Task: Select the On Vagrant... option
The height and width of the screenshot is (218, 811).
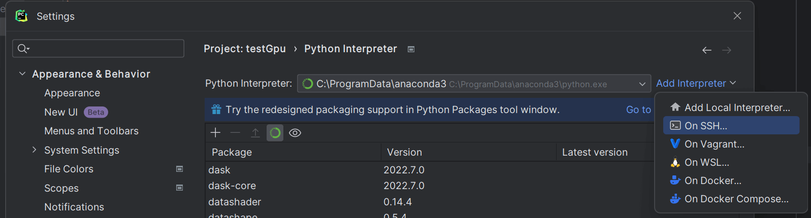Action: click(x=731, y=144)
